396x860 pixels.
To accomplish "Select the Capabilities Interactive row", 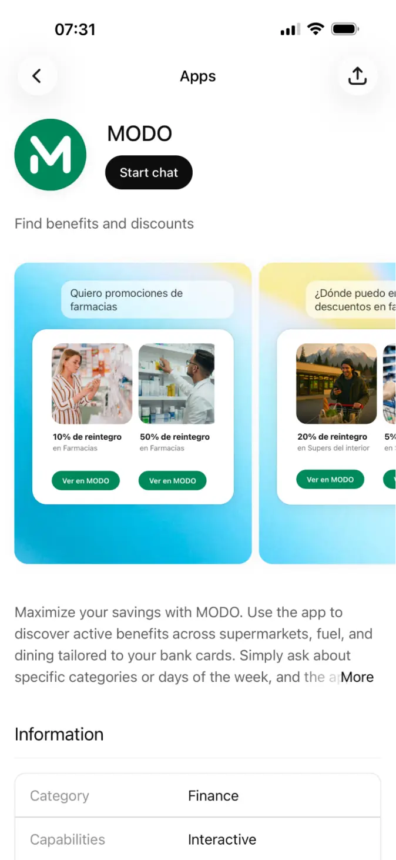I will [x=197, y=839].
